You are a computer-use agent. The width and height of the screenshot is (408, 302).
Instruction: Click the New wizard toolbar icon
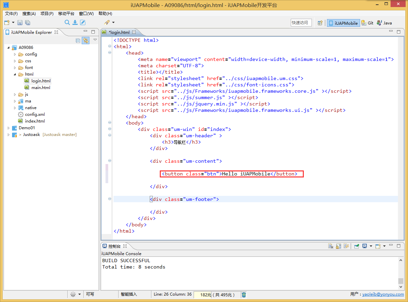click(x=7, y=22)
